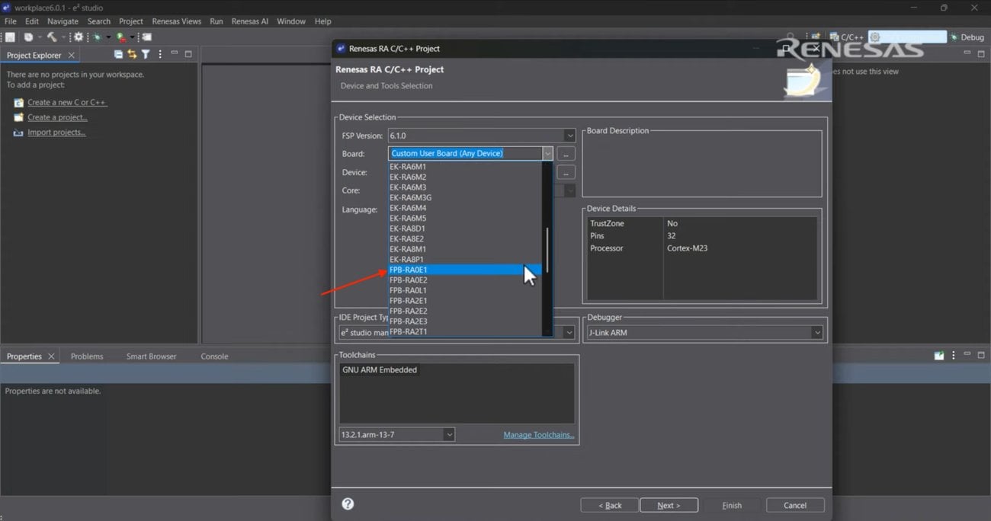This screenshot has width=991, height=521.
Task: Open the settings gear in main toolbar
Action: (x=79, y=37)
